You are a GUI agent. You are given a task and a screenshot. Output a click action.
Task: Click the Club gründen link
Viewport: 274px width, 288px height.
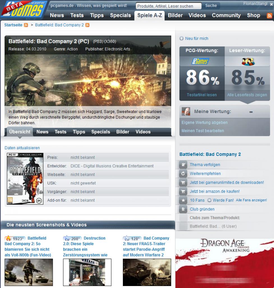pos(202,209)
